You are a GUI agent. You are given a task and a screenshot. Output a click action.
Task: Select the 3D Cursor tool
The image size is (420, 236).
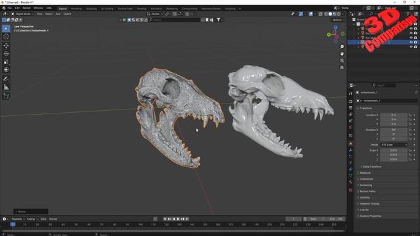[6, 37]
